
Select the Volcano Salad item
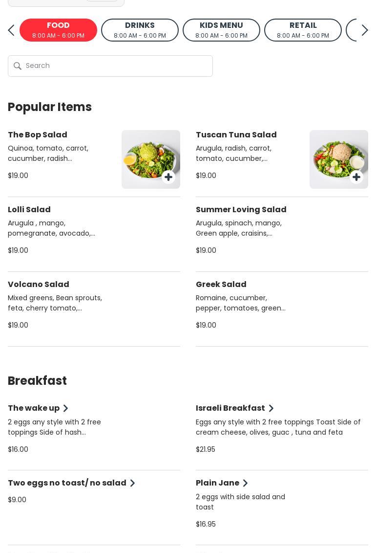click(39, 285)
